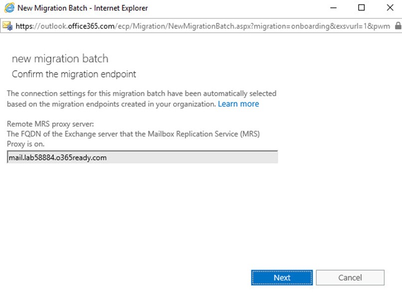Click the envelope page icon beside the URL

click(x=7, y=26)
